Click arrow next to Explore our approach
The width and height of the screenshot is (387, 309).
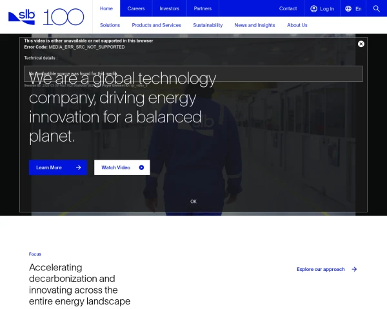(354, 269)
